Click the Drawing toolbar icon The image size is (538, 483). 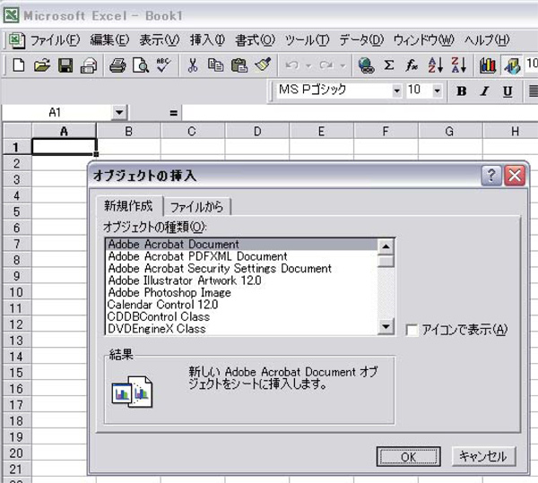click(x=512, y=65)
